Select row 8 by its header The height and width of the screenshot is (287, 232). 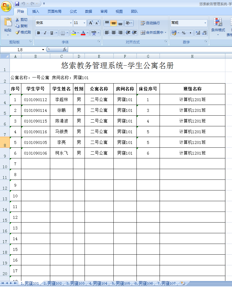pyautogui.click(x=5, y=142)
